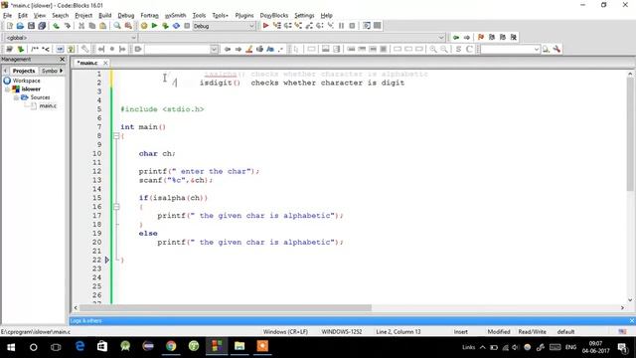Click the Open file folder icon
The width and height of the screenshot is (636, 358).
click(20, 26)
